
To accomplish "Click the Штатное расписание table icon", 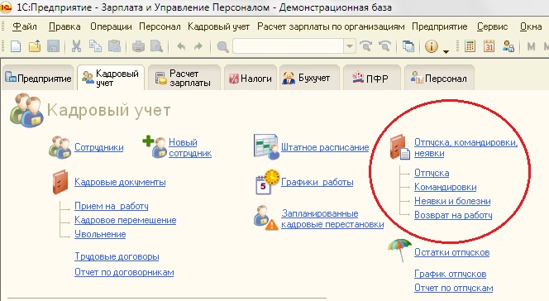I will click(x=266, y=147).
